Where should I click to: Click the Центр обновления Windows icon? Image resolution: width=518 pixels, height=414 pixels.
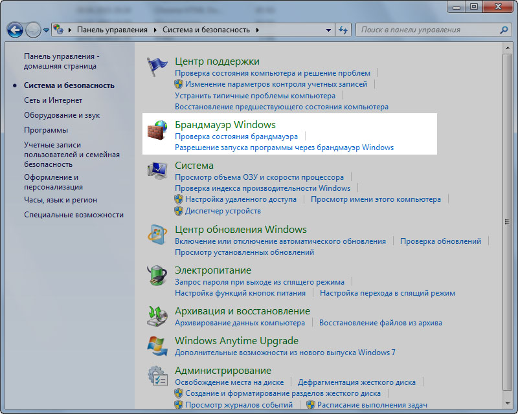[x=157, y=234]
